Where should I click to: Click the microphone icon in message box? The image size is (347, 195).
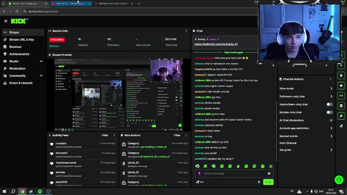(x=199, y=174)
